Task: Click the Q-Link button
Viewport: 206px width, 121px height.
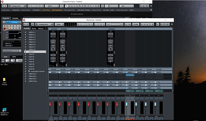Action: [x=136, y=24]
